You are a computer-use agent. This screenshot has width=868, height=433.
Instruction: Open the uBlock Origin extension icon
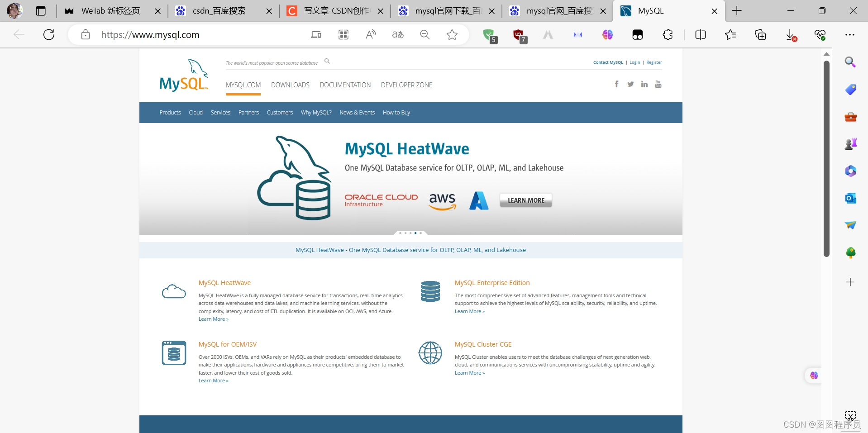[x=520, y=35]
